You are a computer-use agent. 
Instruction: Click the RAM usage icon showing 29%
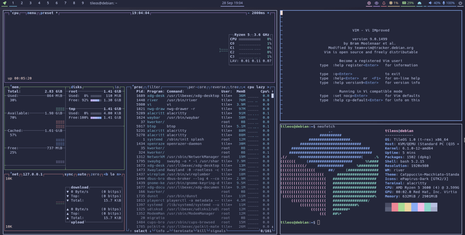pyautogui.click(x=406, y=3)
